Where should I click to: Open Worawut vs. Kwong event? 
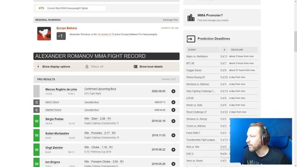tap(196, 119)
